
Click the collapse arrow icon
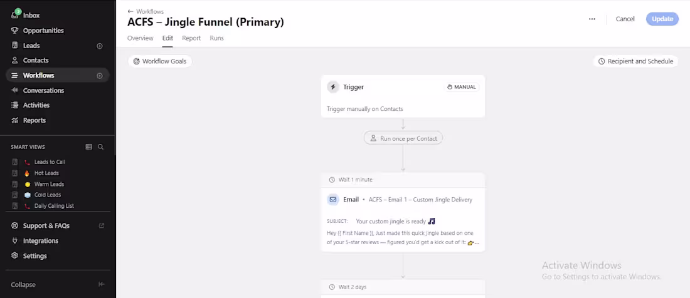coord(101,284)
